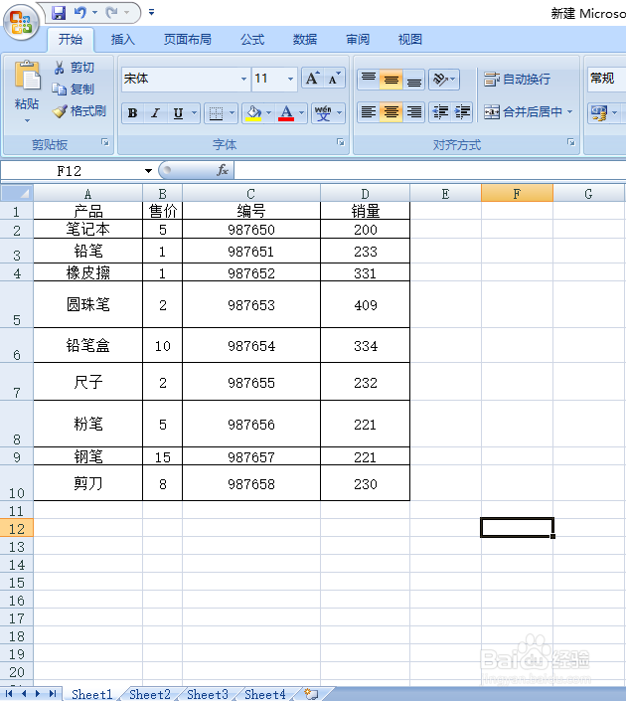Align text right
626x701 pixels.
(413, 111)
